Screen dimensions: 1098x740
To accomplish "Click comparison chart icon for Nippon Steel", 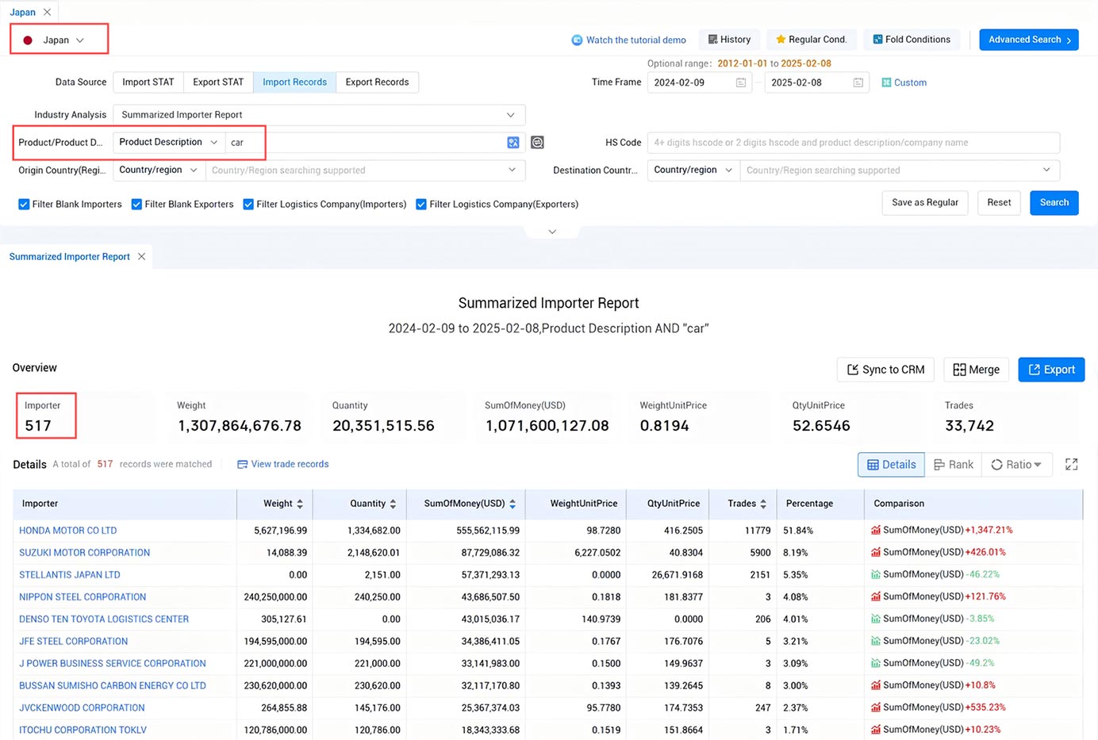I will point(876,596).
